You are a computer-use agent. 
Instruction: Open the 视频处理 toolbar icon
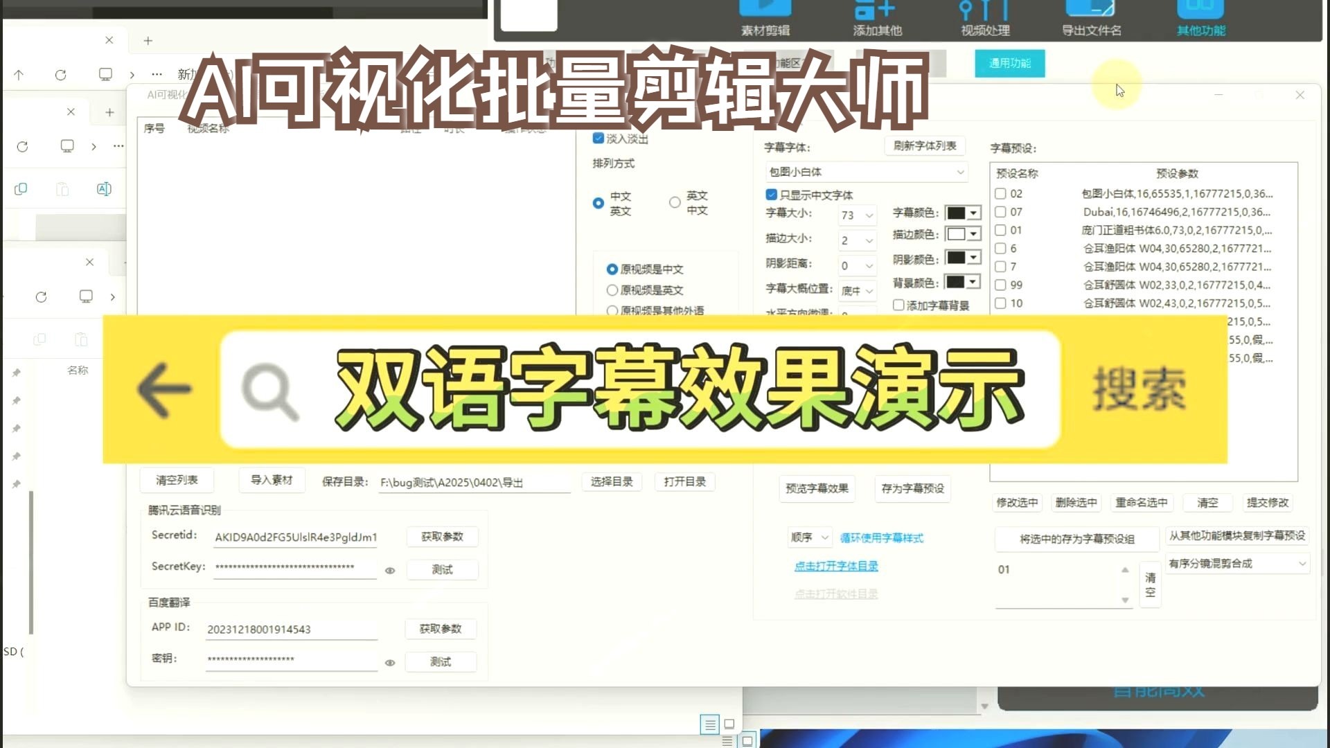985,19
